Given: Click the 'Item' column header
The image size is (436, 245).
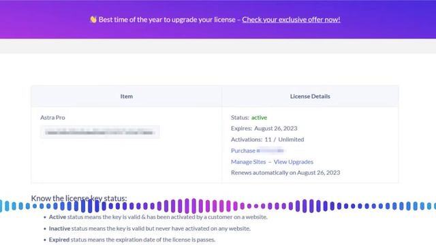Looking at the screenshot, I should coord(127,97).
